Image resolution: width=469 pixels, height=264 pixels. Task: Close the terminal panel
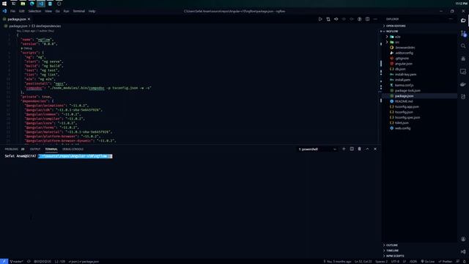(x=375, y=149)
